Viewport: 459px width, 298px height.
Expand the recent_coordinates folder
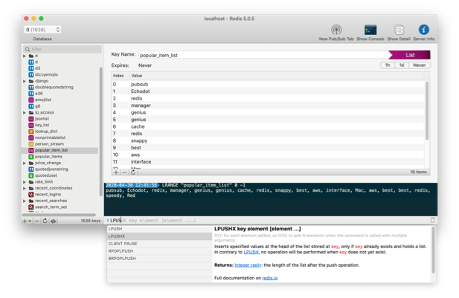tap(25, 188)
